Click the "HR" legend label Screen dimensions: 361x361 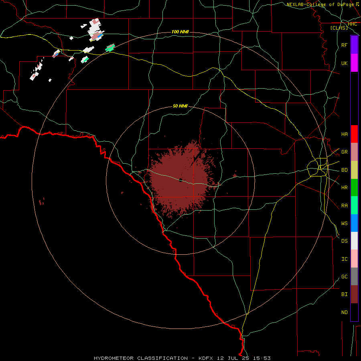(344, 188)
